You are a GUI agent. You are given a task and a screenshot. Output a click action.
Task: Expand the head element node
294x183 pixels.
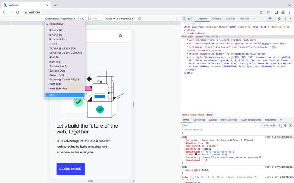185,33
